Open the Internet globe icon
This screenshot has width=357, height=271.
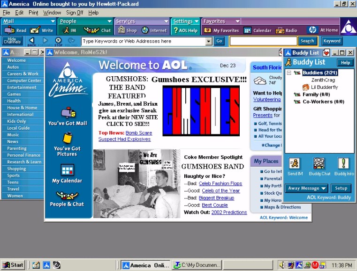[x=145, y=30]
